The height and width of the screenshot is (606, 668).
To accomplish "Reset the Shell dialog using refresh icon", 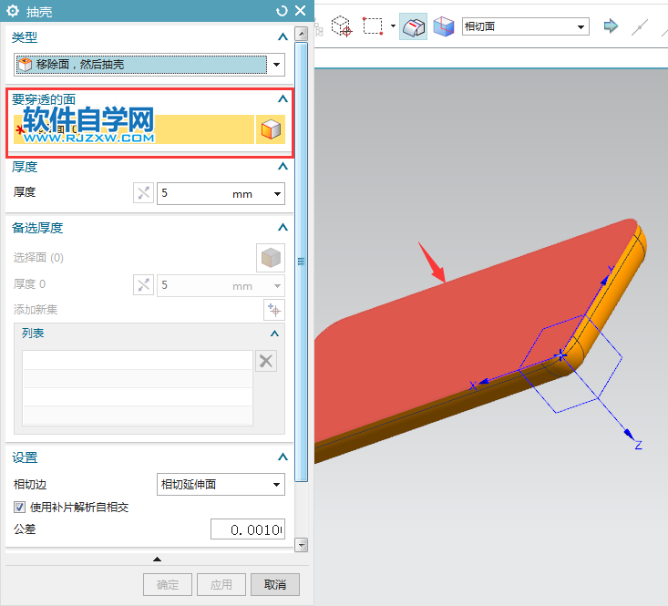I will pyautogui.click(x=282, y=11).
